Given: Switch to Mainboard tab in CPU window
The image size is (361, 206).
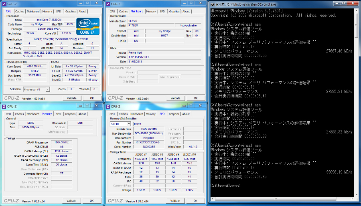Looking at the screenshot, I should click(x=33, y=11).
